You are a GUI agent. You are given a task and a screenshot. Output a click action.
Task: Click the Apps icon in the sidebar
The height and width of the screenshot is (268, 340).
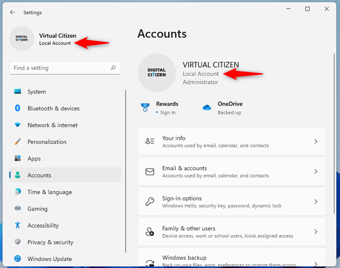pyautogui.click(x=17, y=158)
